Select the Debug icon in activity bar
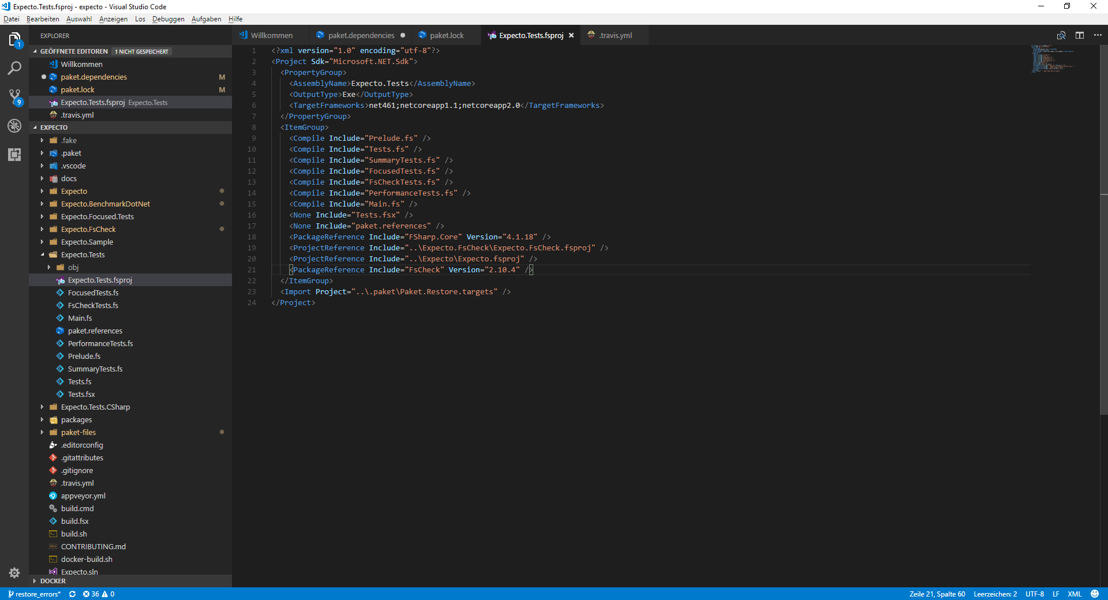The height and width of the screenshot is (600, 1108). [x=14, y=126]
